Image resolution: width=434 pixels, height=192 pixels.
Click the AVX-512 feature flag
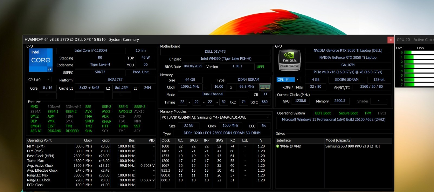tap(125, 112)
